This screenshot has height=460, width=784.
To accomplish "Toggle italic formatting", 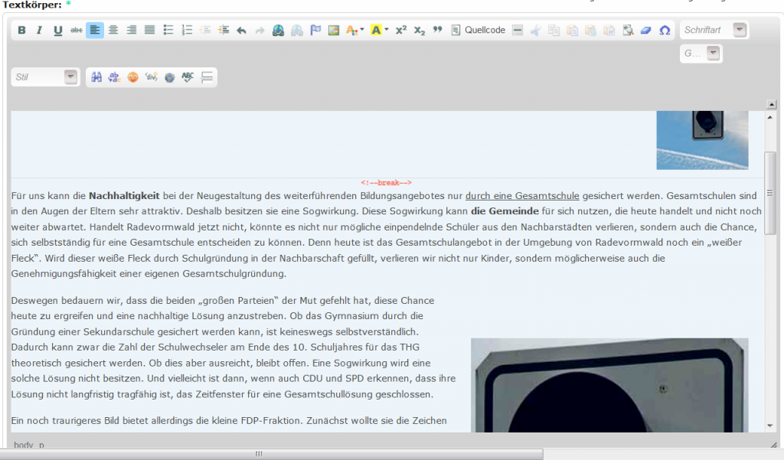I will [x=40, y=31].
